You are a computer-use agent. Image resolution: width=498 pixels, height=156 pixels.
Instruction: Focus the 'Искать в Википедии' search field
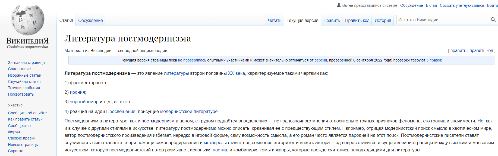point(443,20)
